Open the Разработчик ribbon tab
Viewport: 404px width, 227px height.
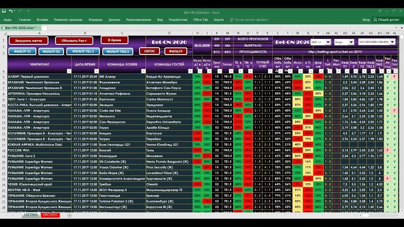click(x=178, y=20)
